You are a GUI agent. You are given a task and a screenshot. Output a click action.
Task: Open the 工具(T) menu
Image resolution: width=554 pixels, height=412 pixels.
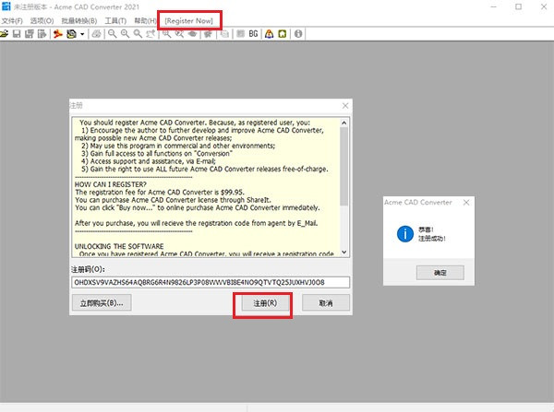point(115,19)
